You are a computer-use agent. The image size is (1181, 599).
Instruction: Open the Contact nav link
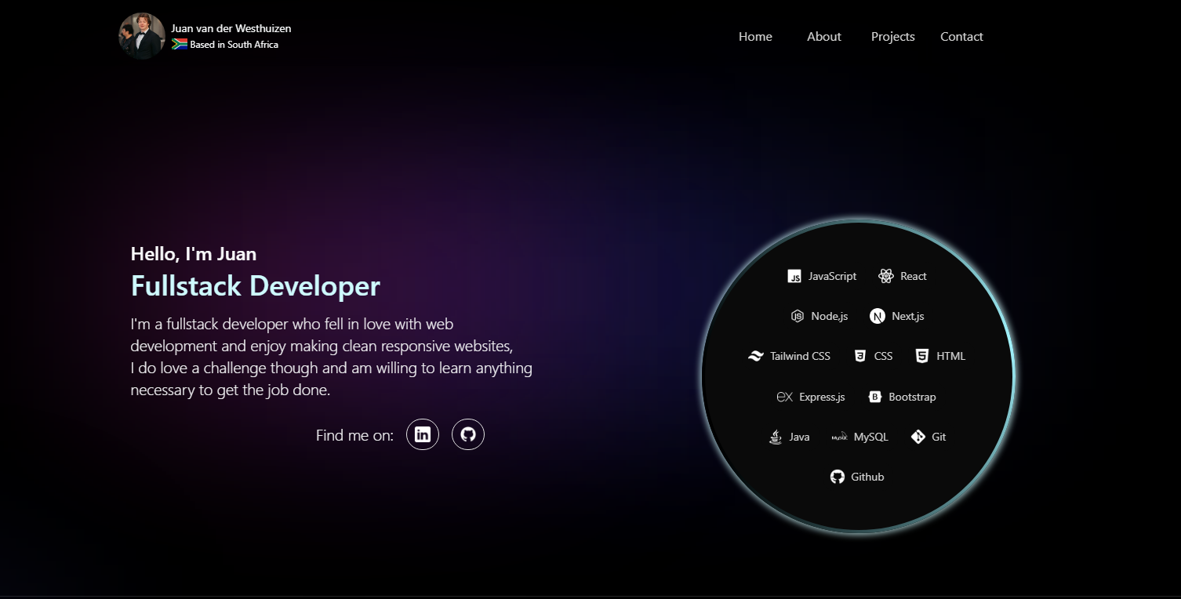point(961,37)
